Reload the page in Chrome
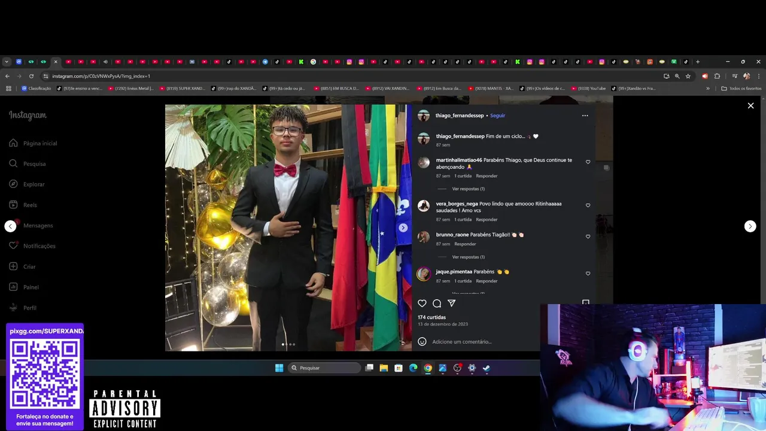Screen dimensions: 766x431 (x=31, y=76)
